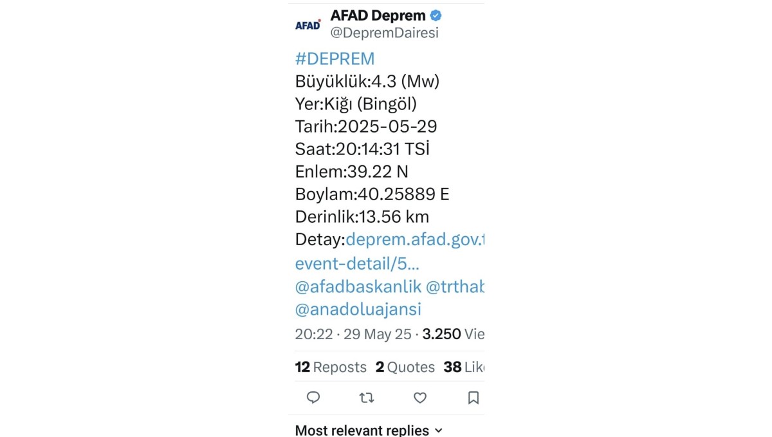Viewport: 772px width, 437px height.
Task: Click the 20:22 · 29 May 25 timestamp
Action: click(353, 334)
